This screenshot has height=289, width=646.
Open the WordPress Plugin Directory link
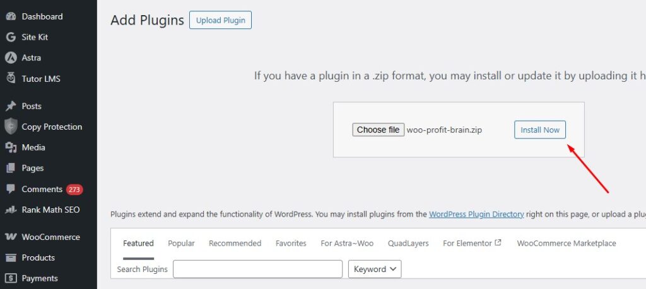(476, 214)
